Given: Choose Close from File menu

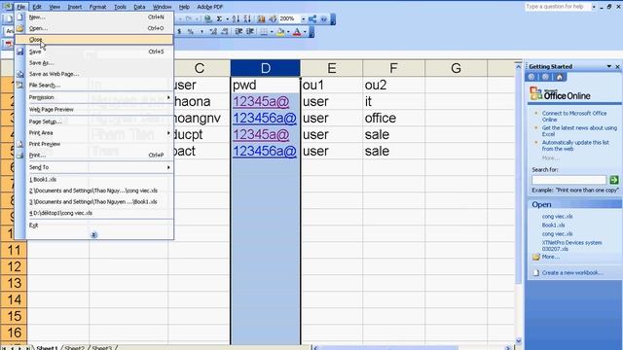Looking at the screenshot, I should tap(93, 39).
